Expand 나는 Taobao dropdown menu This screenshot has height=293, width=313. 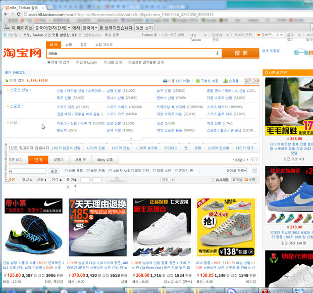[205, 35]
